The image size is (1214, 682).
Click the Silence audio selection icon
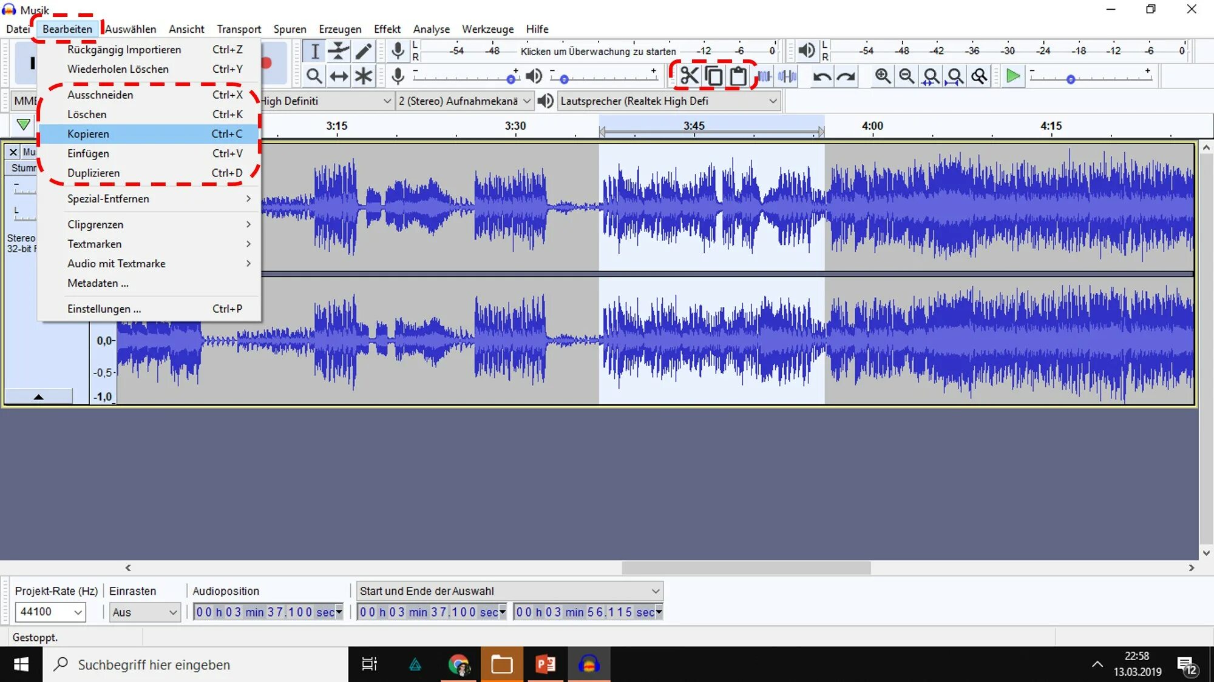tap(787, 76)
